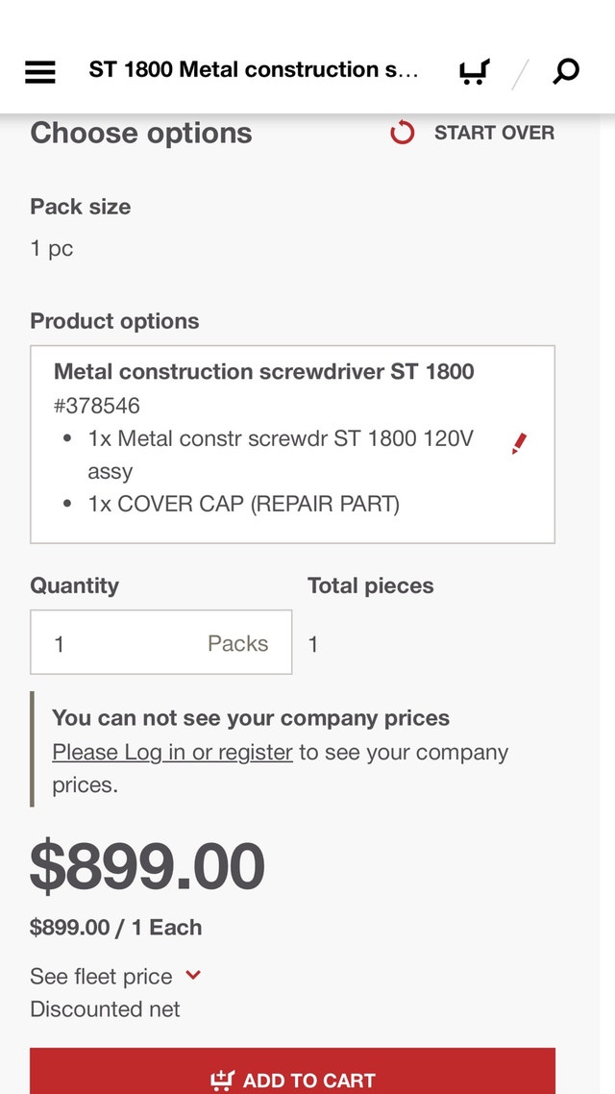Click the Packs unit label
The image size is (615, 1094).
237,643
